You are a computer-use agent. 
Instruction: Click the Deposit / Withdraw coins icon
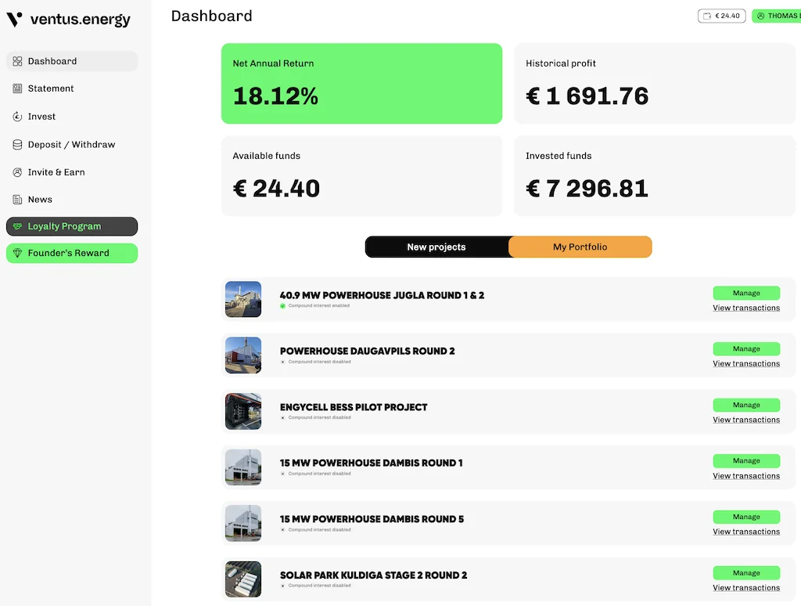17,145
